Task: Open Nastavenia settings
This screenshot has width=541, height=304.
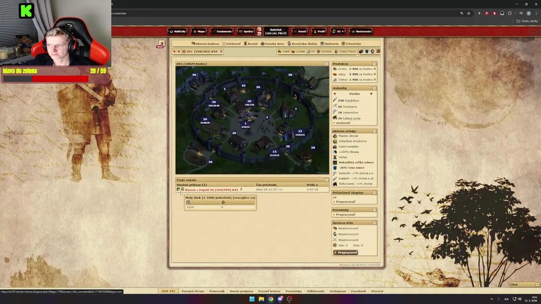Action: (x=361, y=31)
